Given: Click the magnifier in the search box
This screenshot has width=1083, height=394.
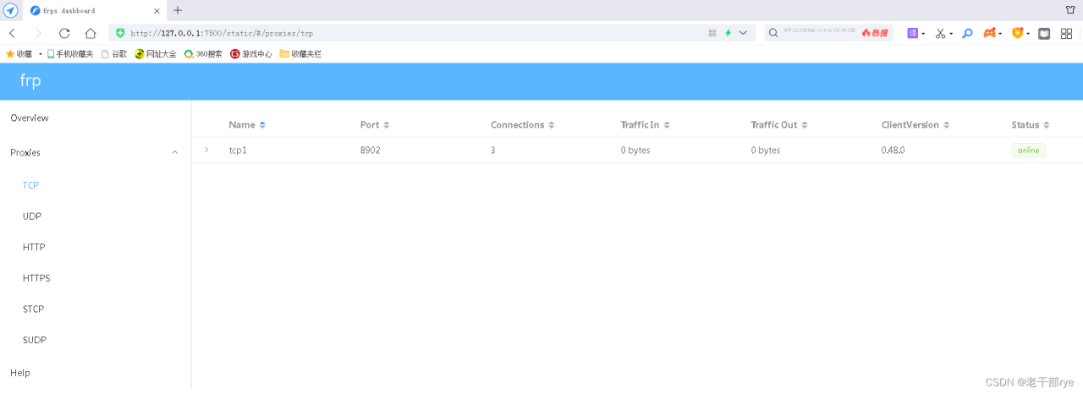Looking at the screenshot, I should (773, 33).
